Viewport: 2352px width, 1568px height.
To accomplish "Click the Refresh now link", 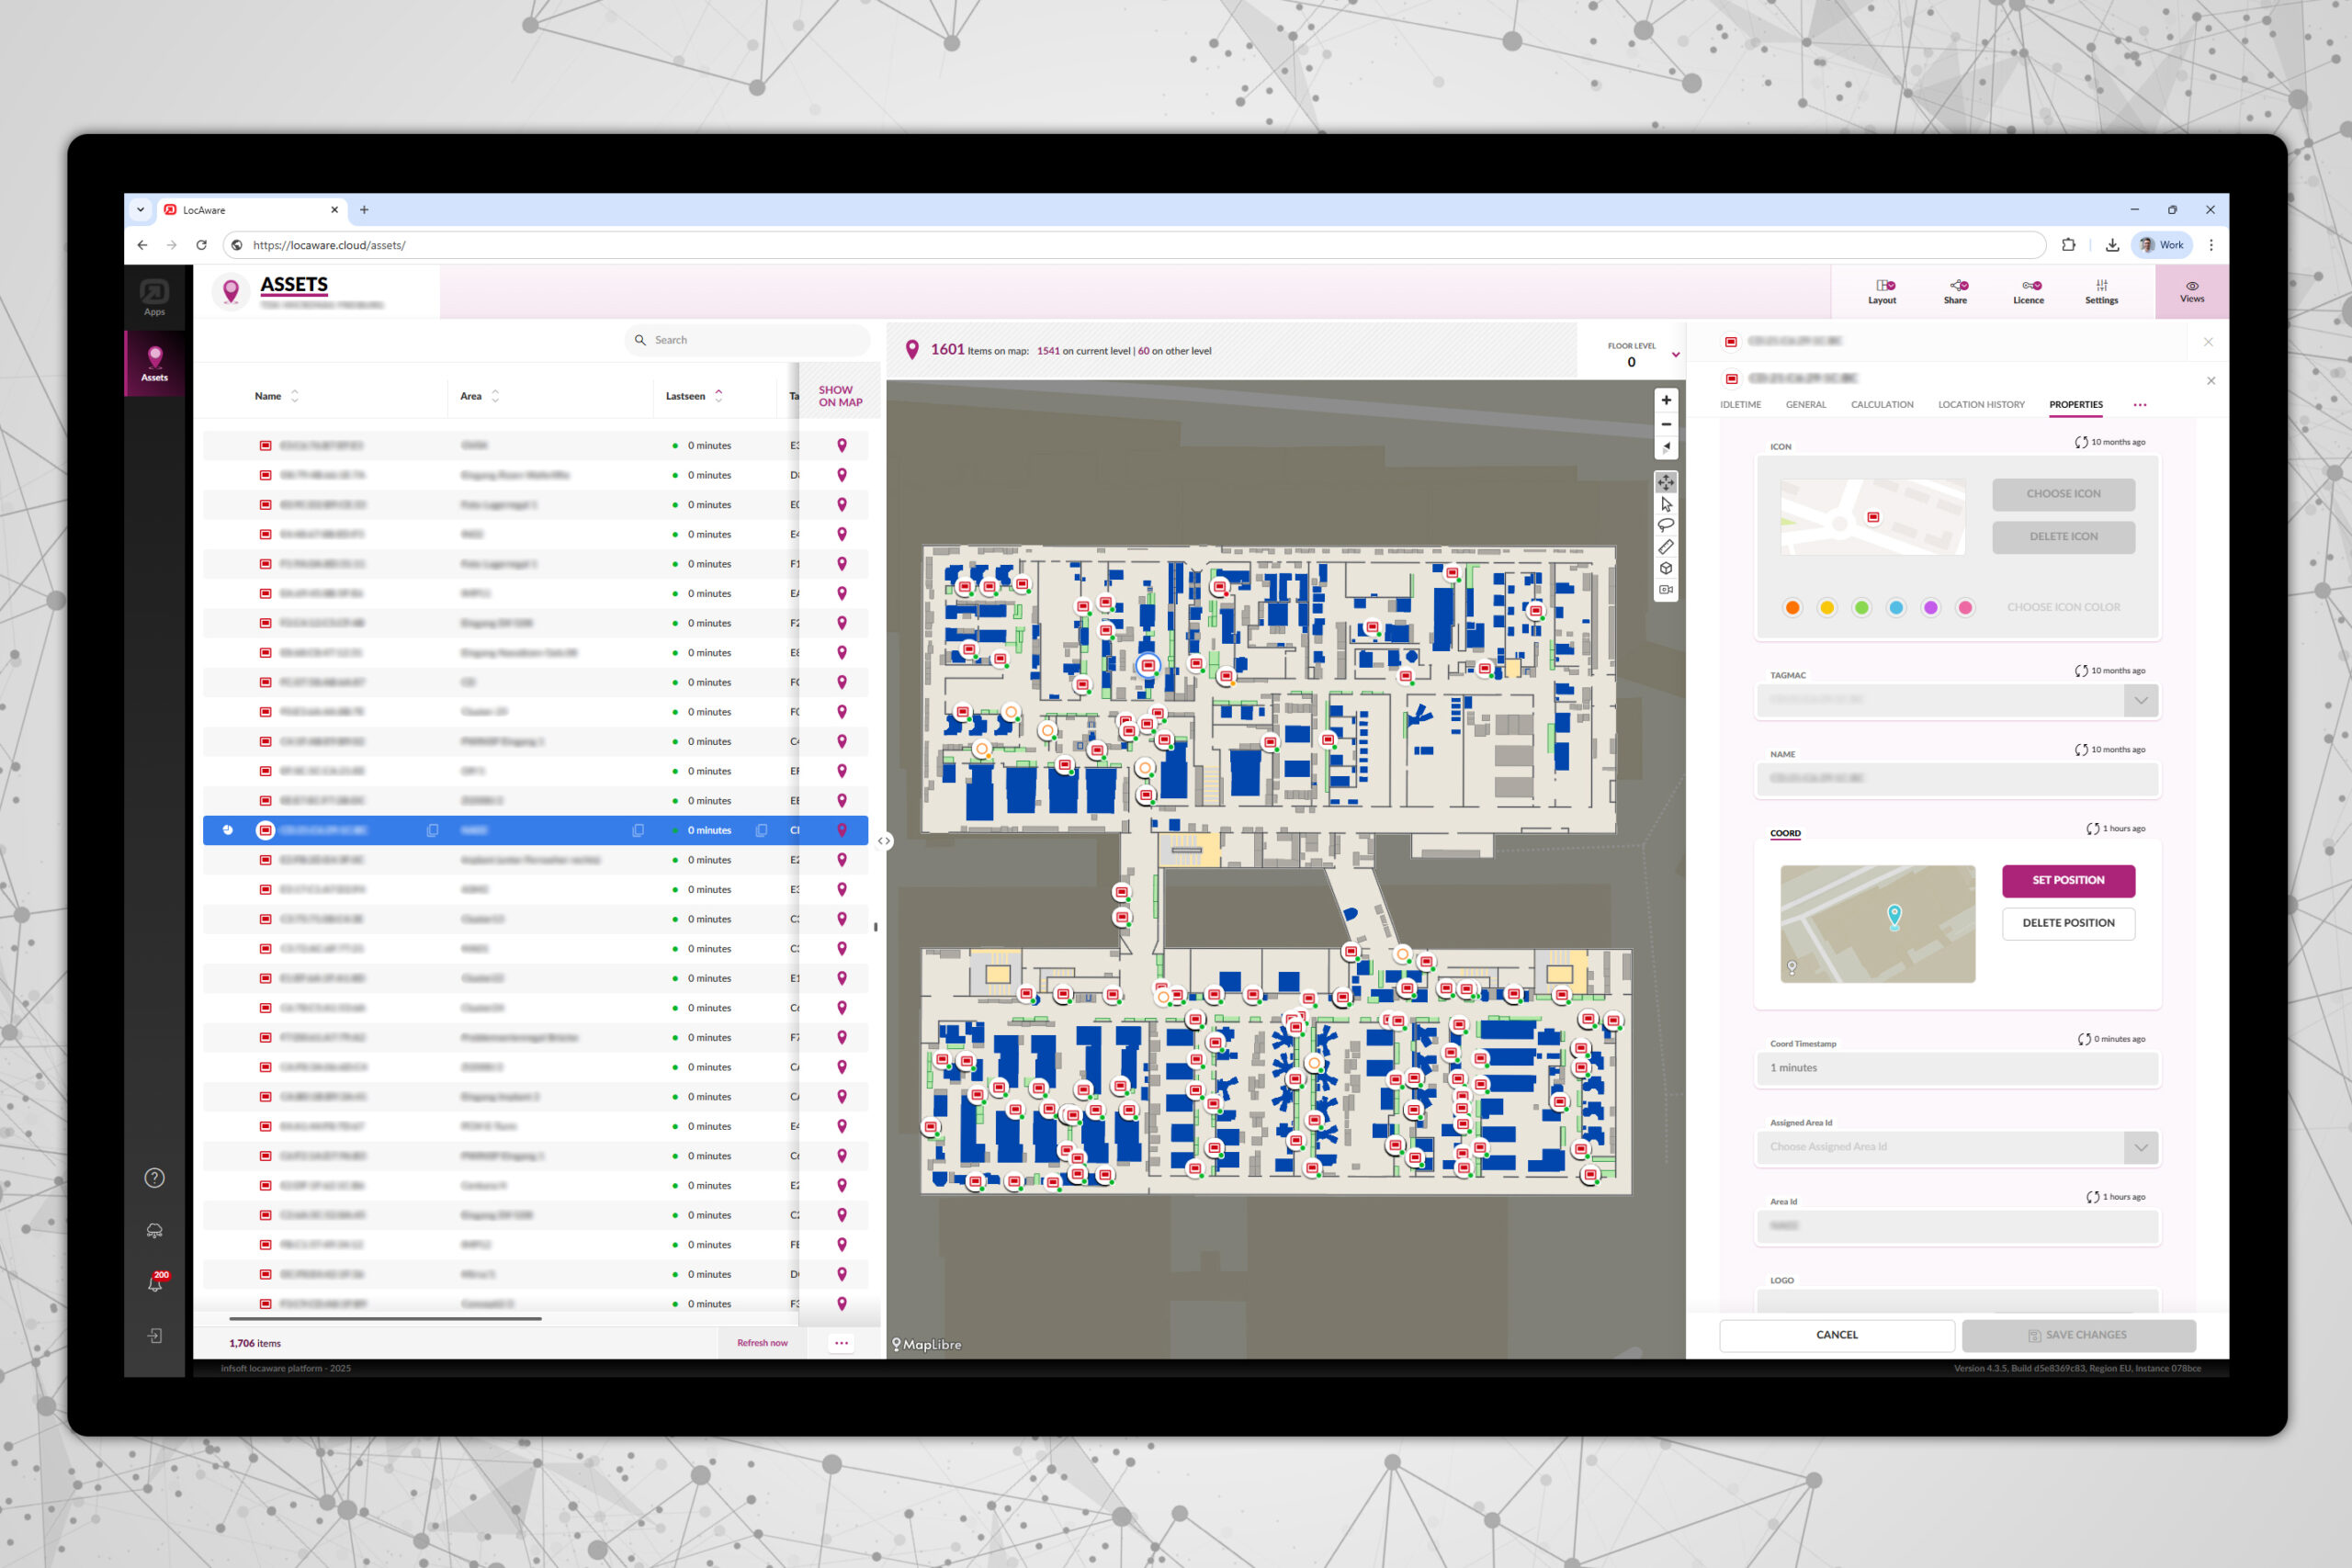I will tap(762, 1343).
